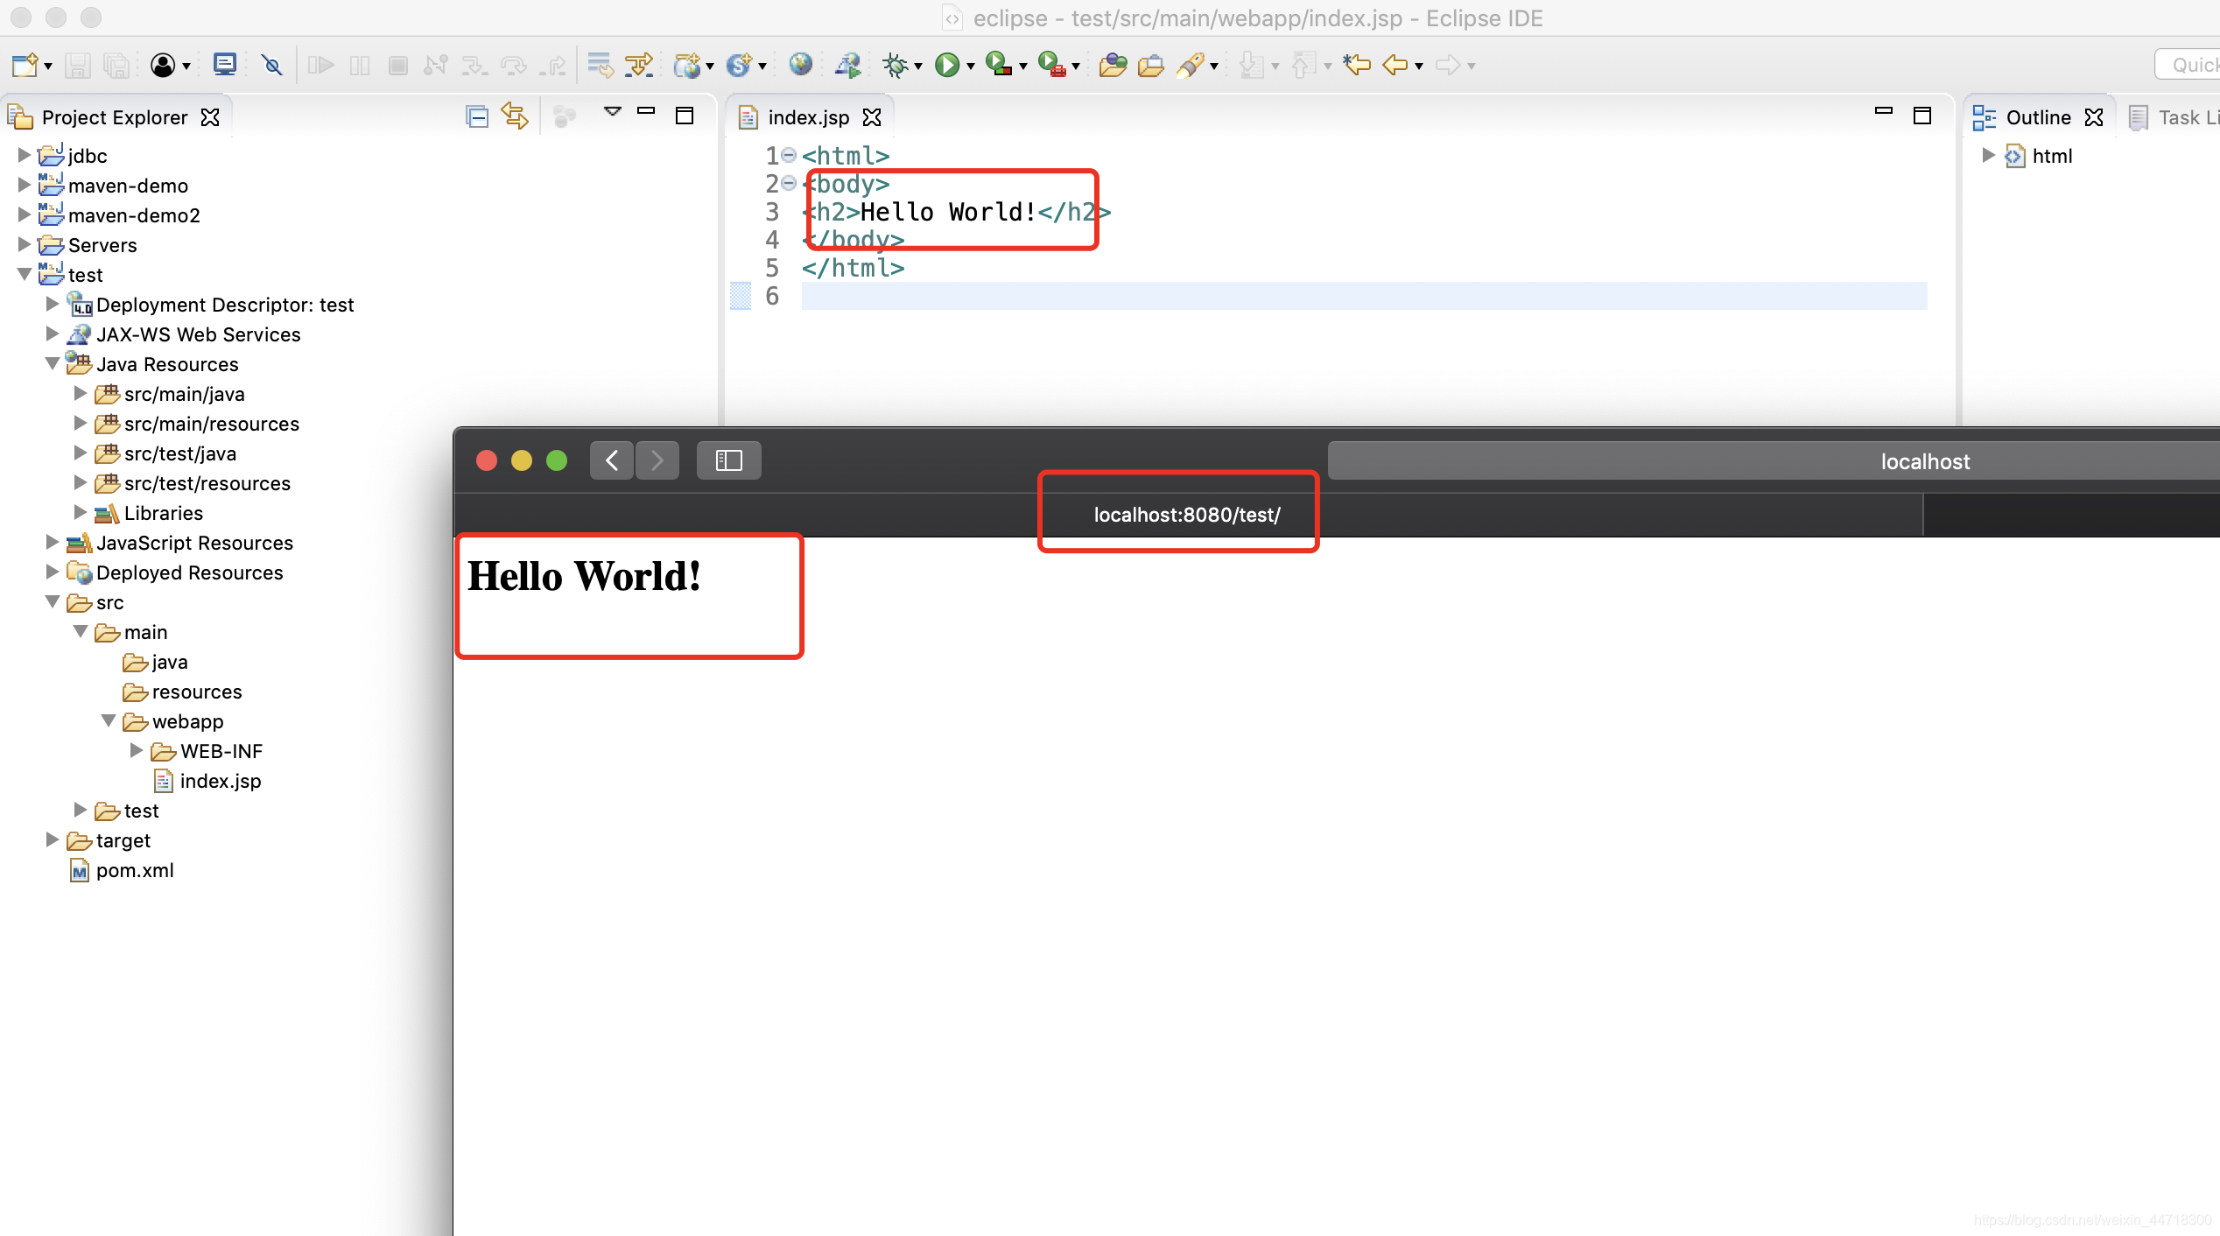2220x1236 pixels.
Task: Switch to the Outline tab
Action: tap(2037, 117)
